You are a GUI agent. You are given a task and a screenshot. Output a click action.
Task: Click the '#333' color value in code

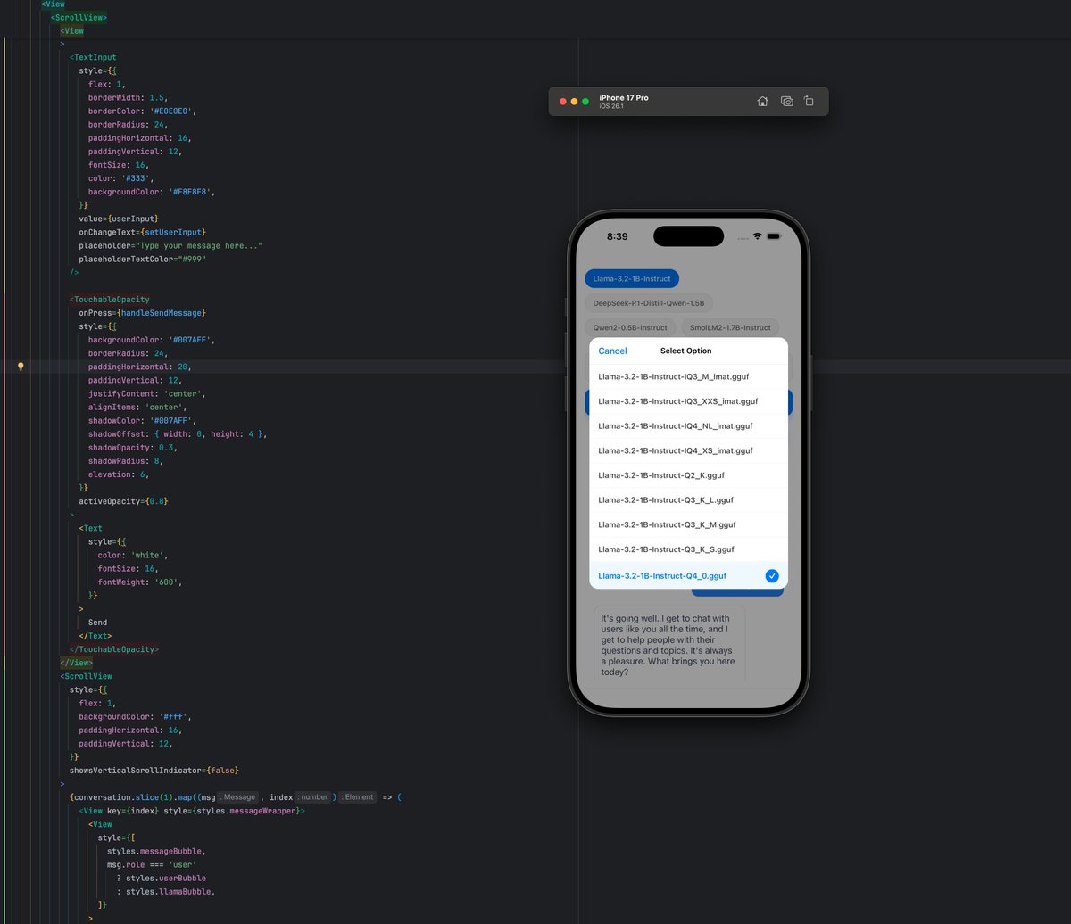pos(135,178)
